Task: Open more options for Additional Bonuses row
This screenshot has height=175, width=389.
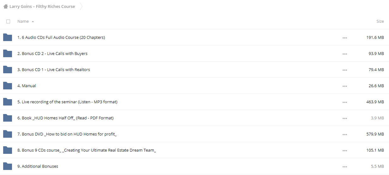Action: [344, 167]
